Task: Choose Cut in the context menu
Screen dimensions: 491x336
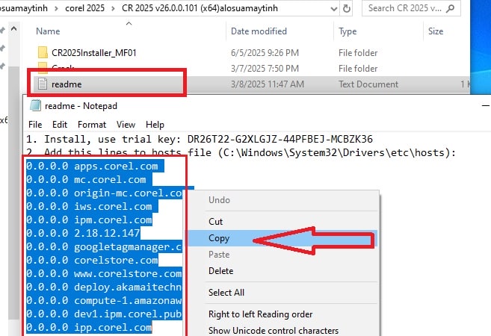Action: 282,222
